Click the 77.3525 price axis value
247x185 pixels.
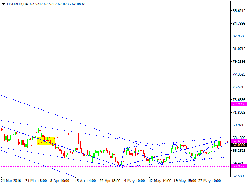click(239, 74)
